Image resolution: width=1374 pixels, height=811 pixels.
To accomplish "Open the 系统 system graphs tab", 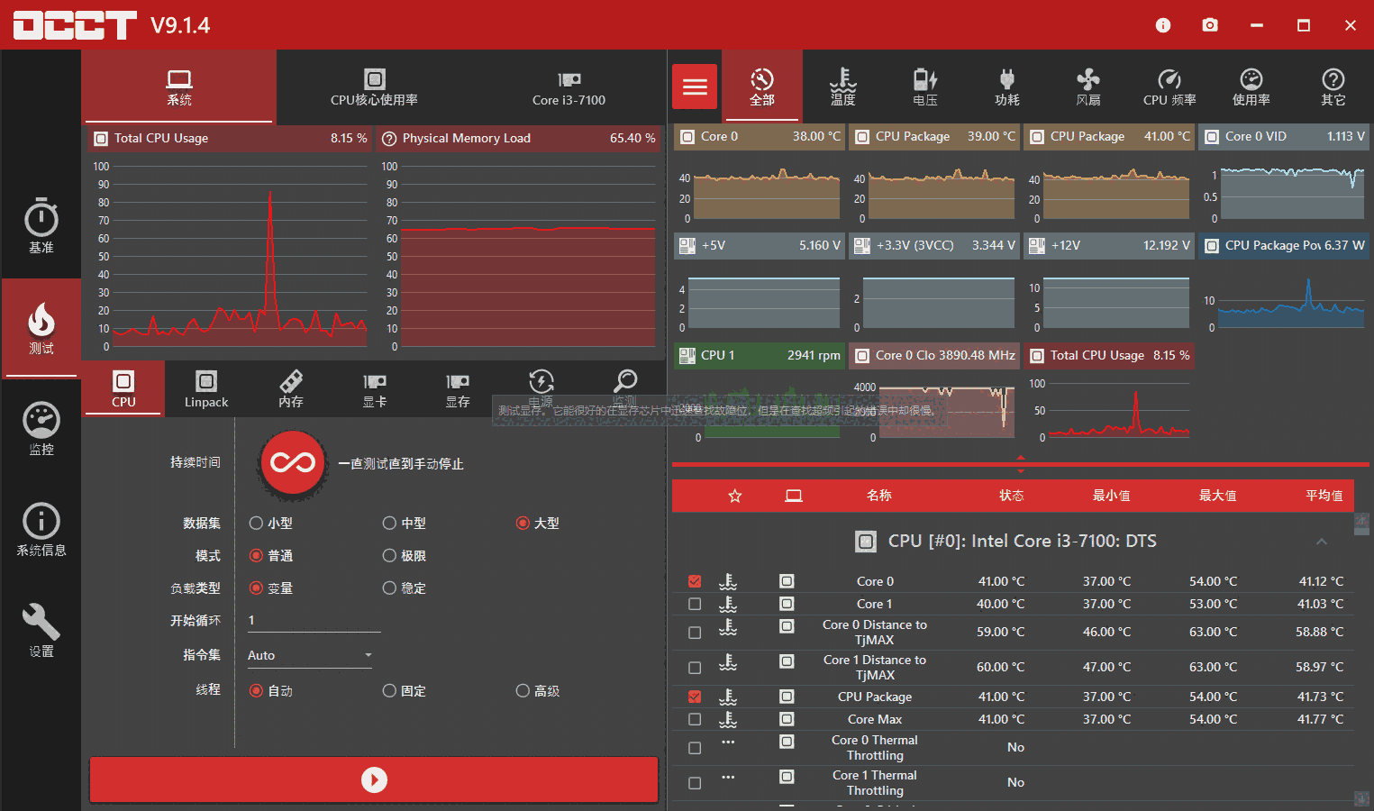I will pos(179,87).
